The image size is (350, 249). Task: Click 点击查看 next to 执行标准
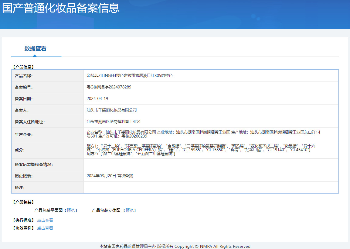45,220
